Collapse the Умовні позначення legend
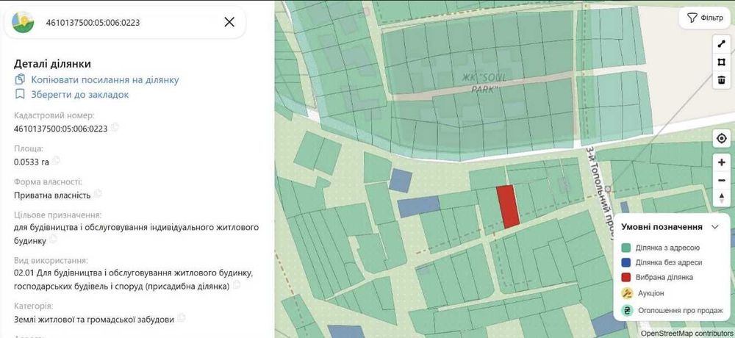Screen dimensions: 735x338 pos(715,227)
